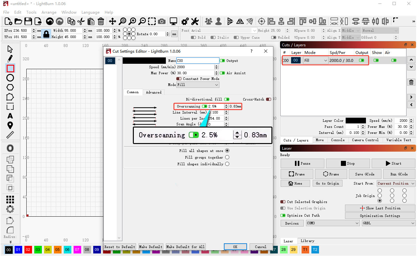Click the Delete trash icon in toolbar
The width and height of the screenshot is (417, 256).
point(101,21)
